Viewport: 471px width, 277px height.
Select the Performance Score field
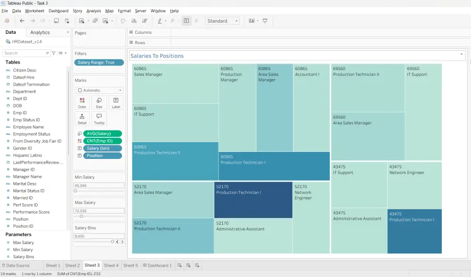pyautogui.click(x=31, y=212)
